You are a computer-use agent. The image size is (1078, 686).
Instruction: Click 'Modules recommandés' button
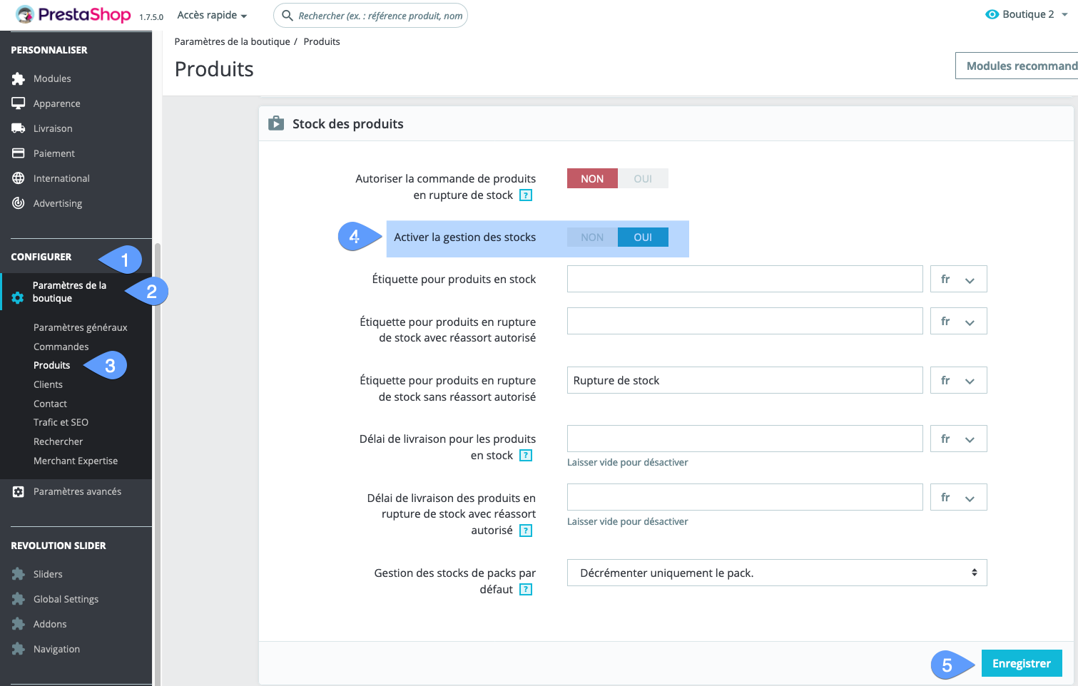1019,66
